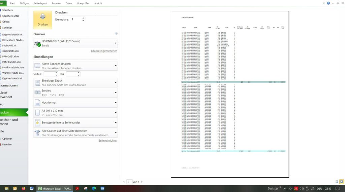Viewport: 345px width, 192px height.
Task: Toggle Show Margins in print preview
Action: (x=337, y=182)
